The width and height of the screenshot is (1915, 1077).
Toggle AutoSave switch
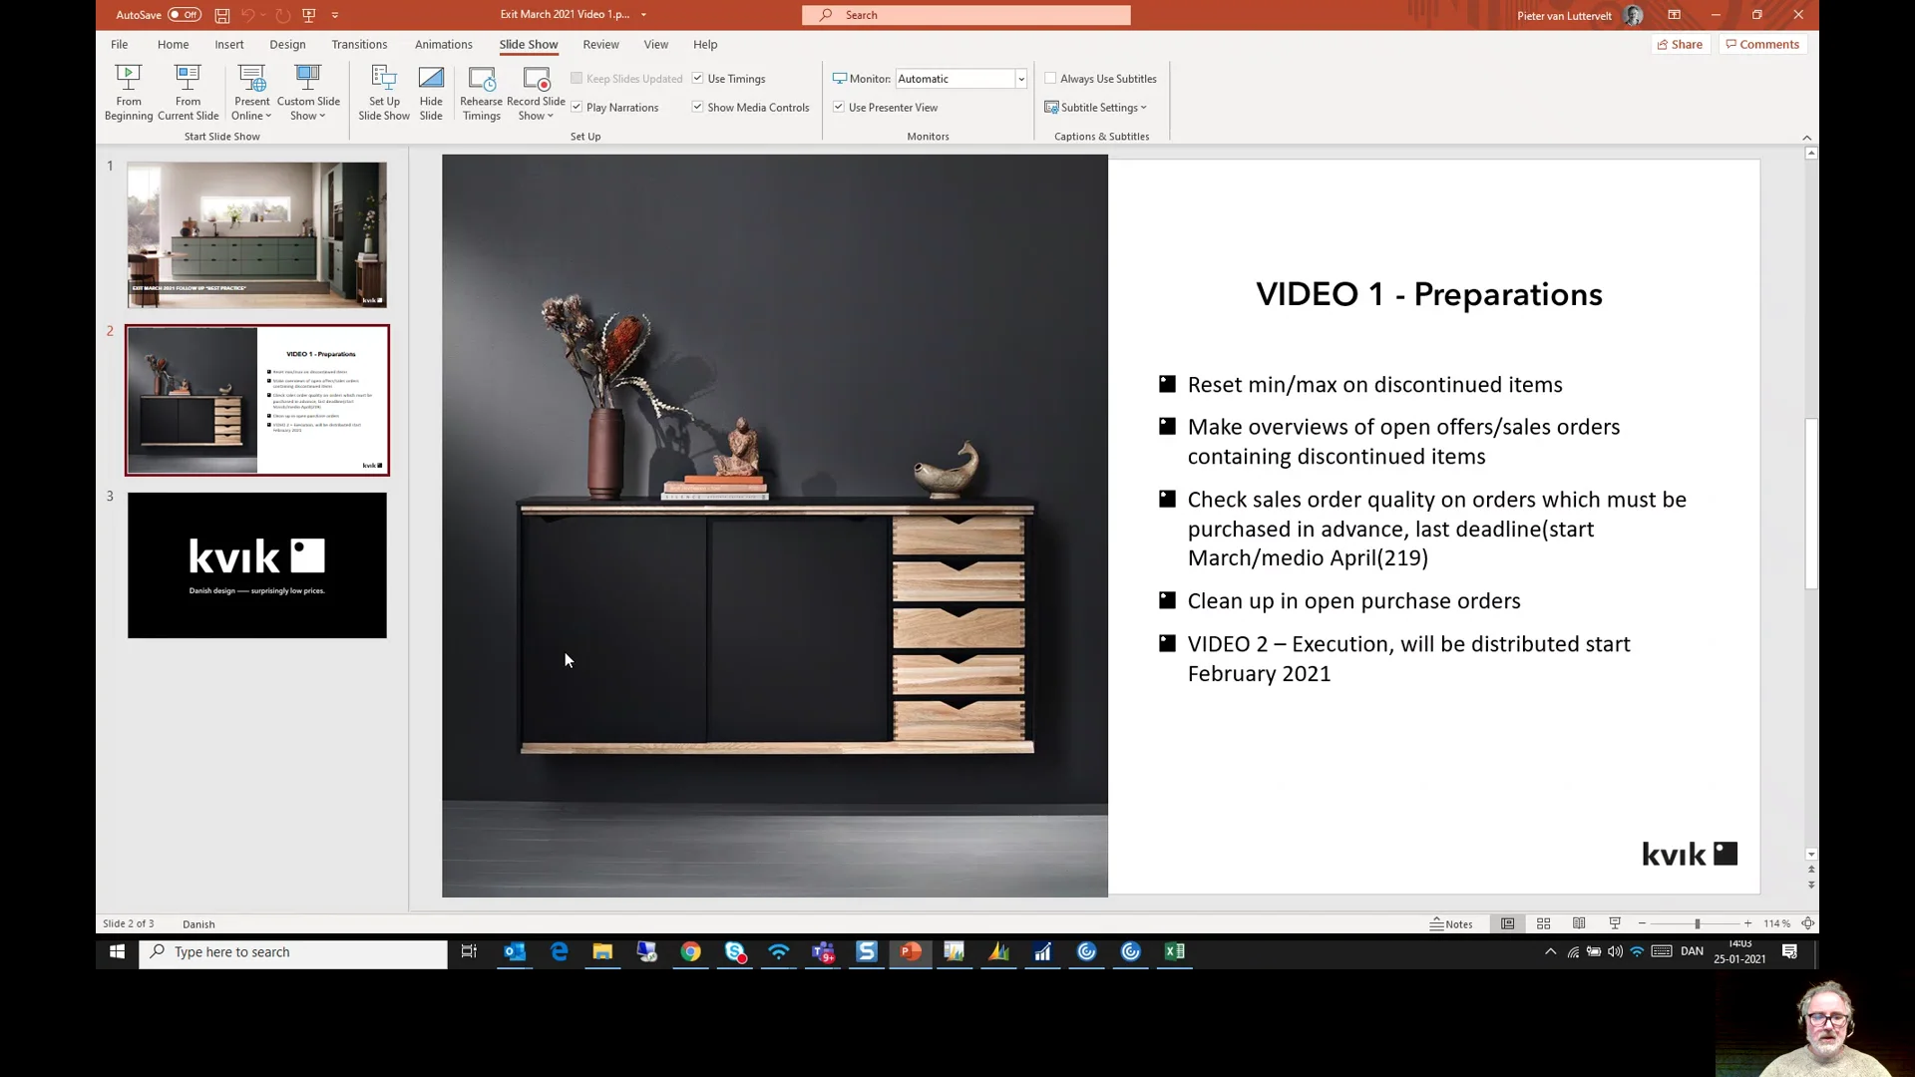click(x=185, y=15)
